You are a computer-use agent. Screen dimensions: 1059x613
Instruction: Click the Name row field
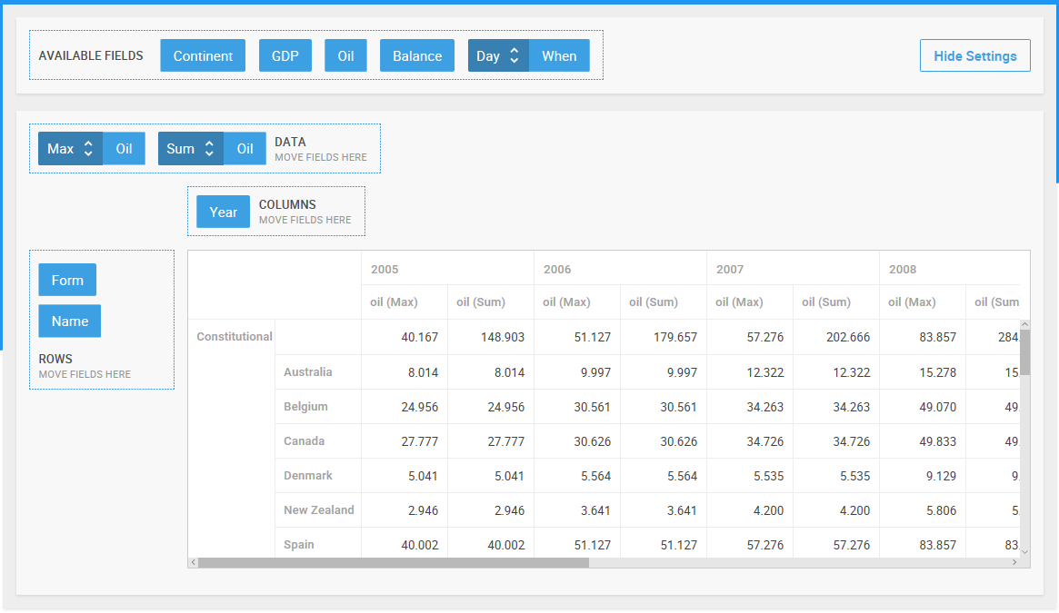click(70, 321)
